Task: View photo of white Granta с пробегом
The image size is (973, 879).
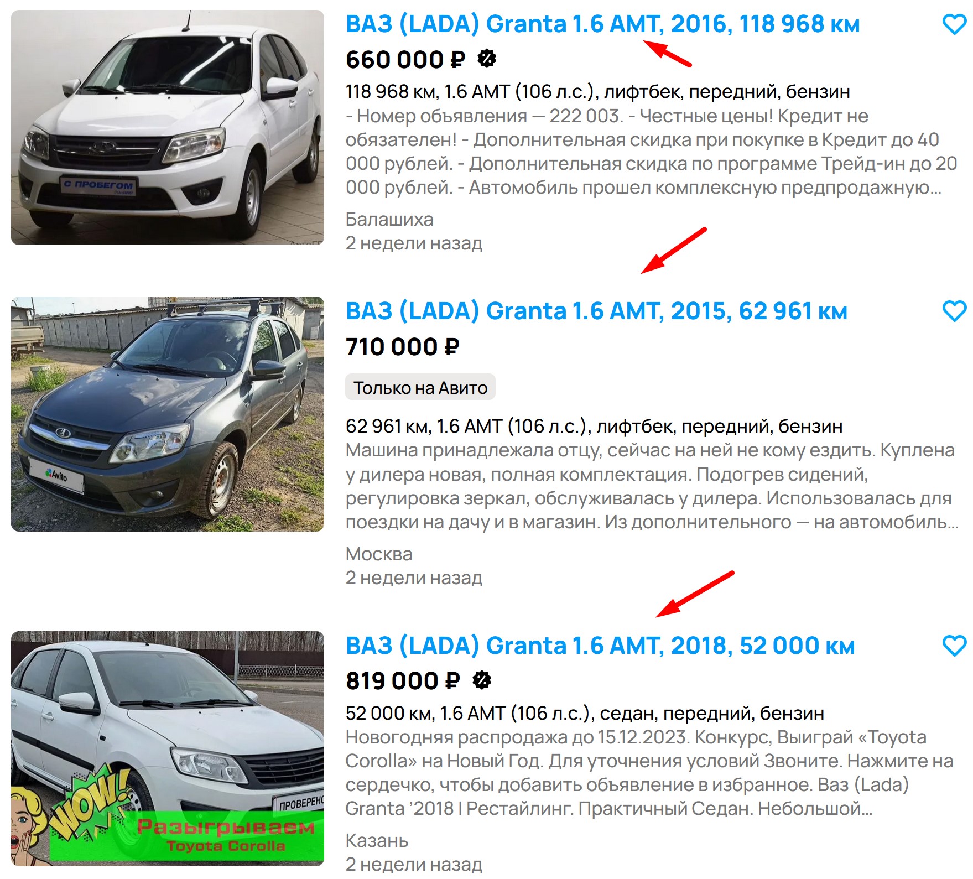Action: [168, 127]
